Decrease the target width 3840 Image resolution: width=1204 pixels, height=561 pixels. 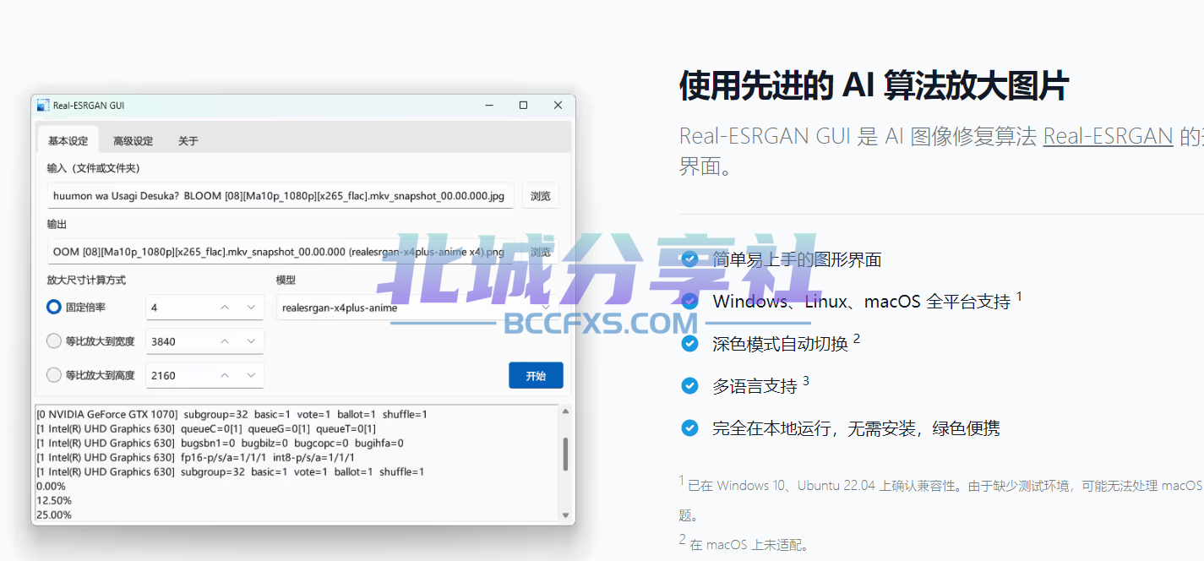251,341
